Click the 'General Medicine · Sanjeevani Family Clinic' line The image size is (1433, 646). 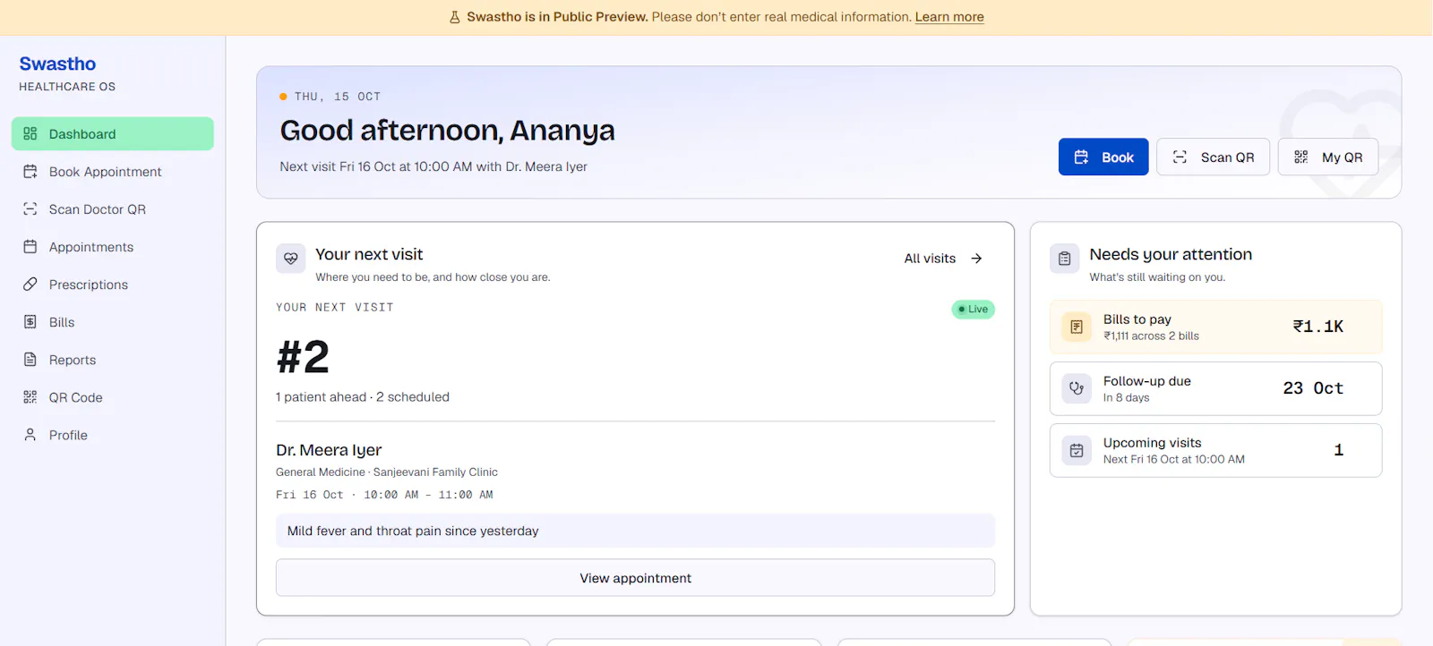click(x=387, y=472)
